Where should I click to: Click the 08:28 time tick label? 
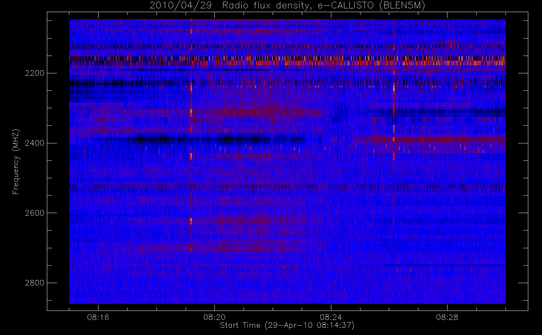[447, 317]
